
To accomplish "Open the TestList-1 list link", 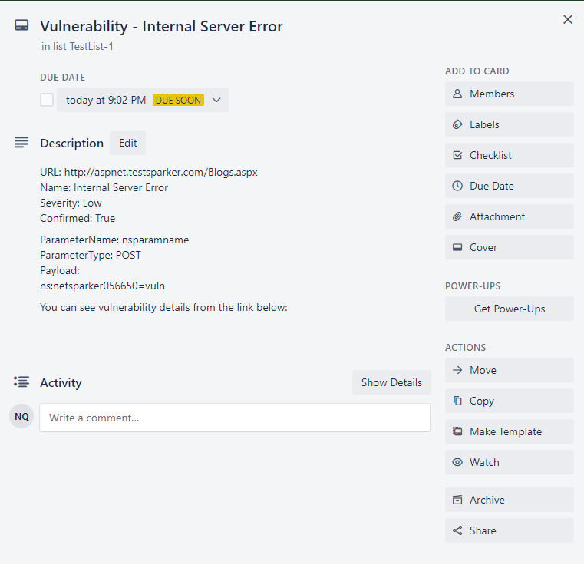I will (x=91, y=46).
